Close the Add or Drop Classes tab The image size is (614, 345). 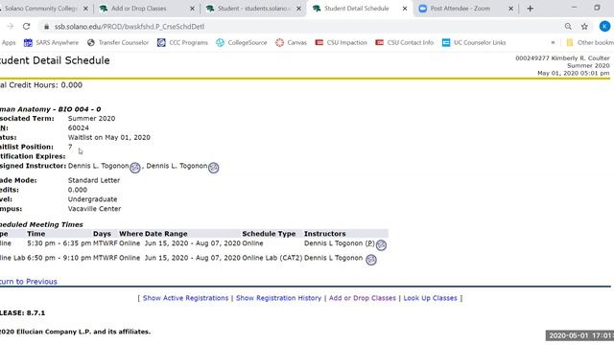192,9
